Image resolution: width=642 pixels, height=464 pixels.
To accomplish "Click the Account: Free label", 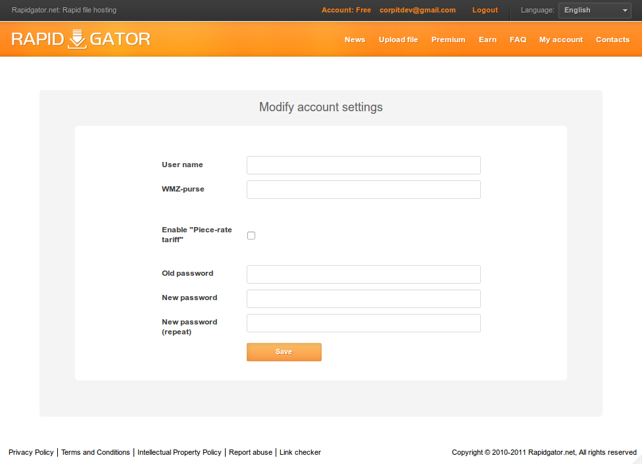I will (x=346, y=11).
